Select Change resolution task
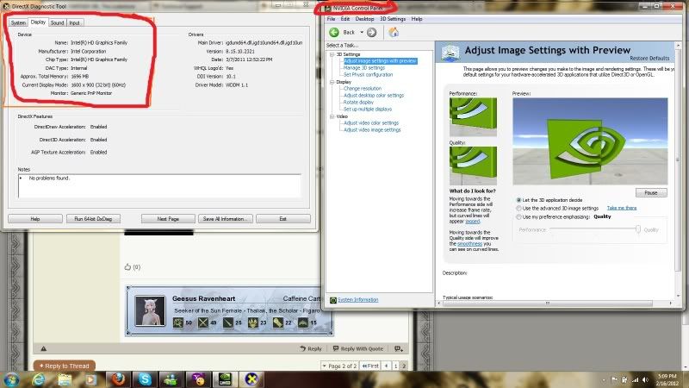 pos(363,89)
